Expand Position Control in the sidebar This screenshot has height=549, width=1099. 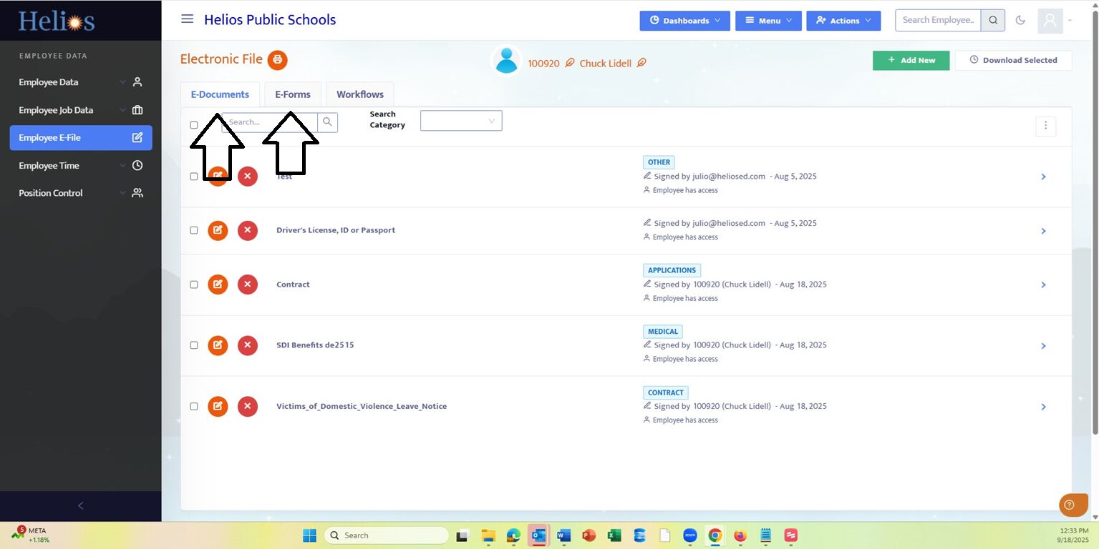tap(80, 193)
